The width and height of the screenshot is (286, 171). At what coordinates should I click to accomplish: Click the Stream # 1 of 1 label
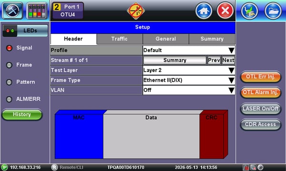click(69, 60)
